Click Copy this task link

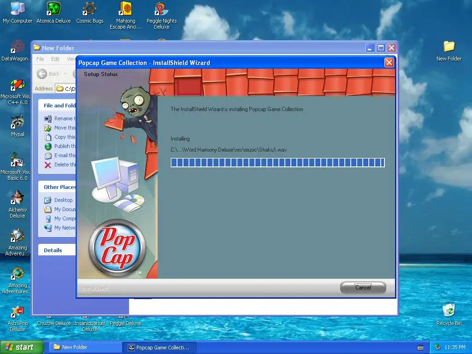(65, 137)
